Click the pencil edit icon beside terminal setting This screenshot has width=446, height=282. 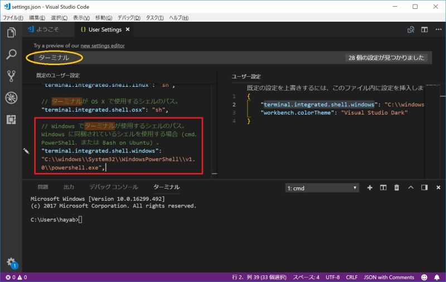click(x=26, y=151)
